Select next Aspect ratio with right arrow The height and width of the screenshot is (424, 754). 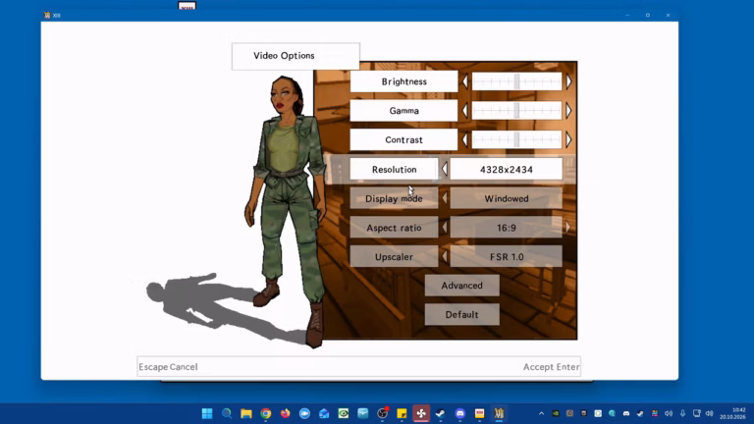coord(567,228)
